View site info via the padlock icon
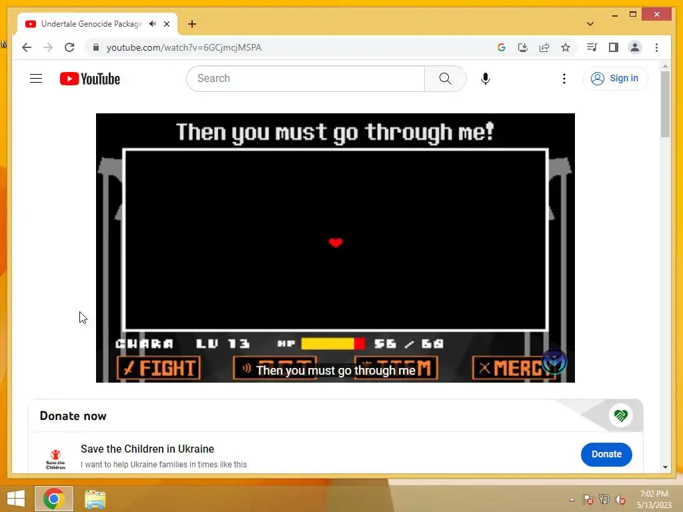683x512 pixels. click(96, 47)
